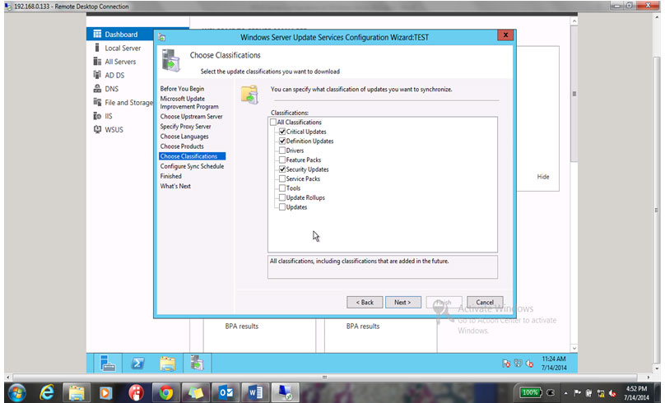Launch Google Chrome from local taskbar
Screen dimensions: 665x403
(x=165, y=393)
